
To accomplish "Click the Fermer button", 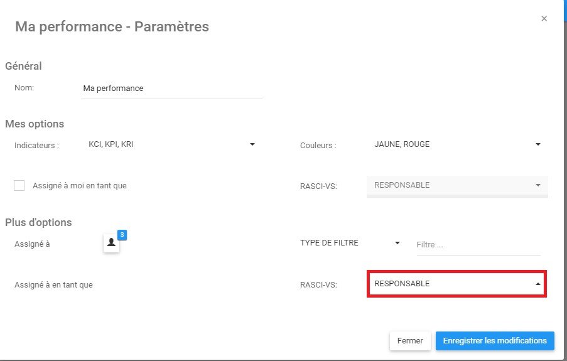I will pos(410,340).
